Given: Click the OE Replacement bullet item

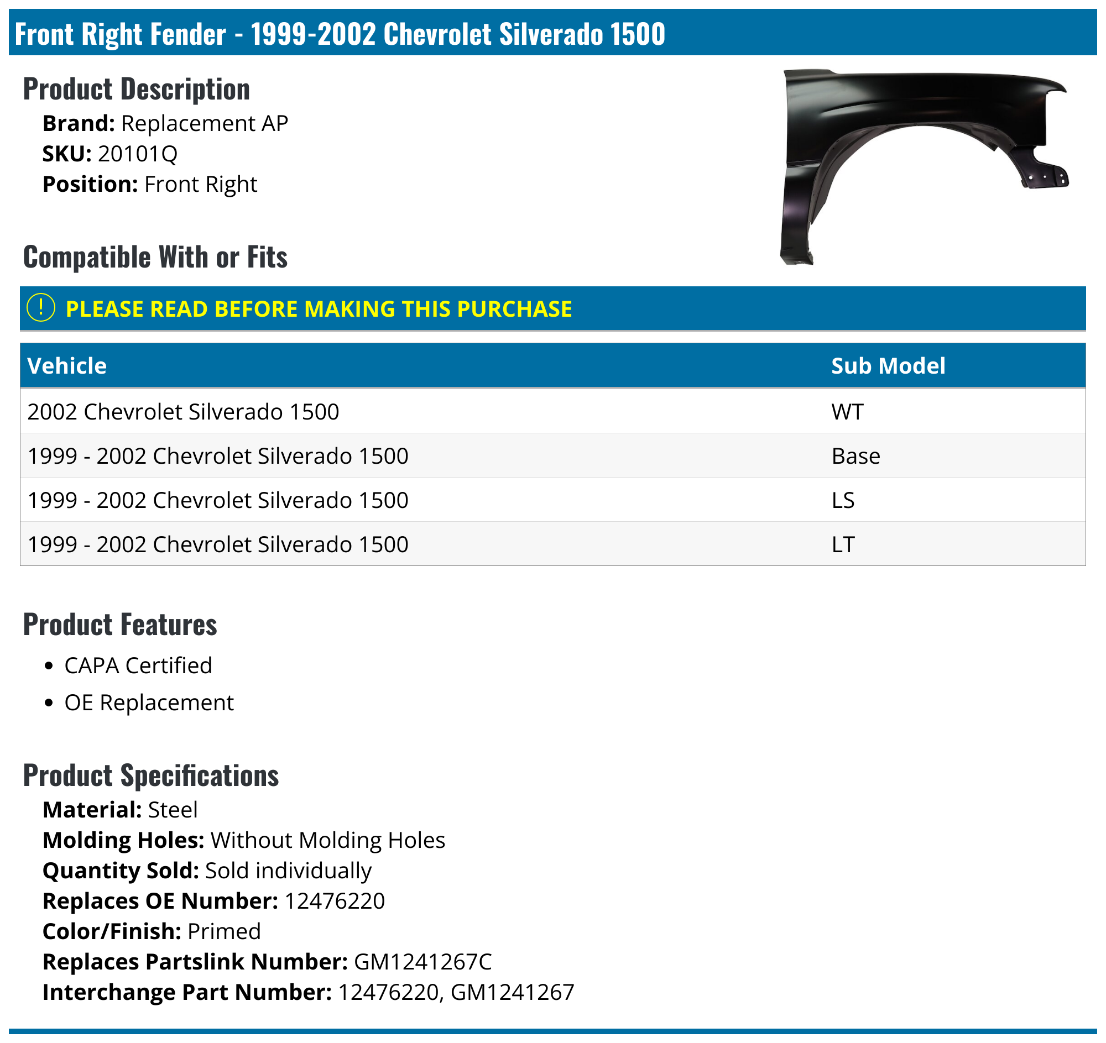Looking at the screenshot, I should [149, 702].
